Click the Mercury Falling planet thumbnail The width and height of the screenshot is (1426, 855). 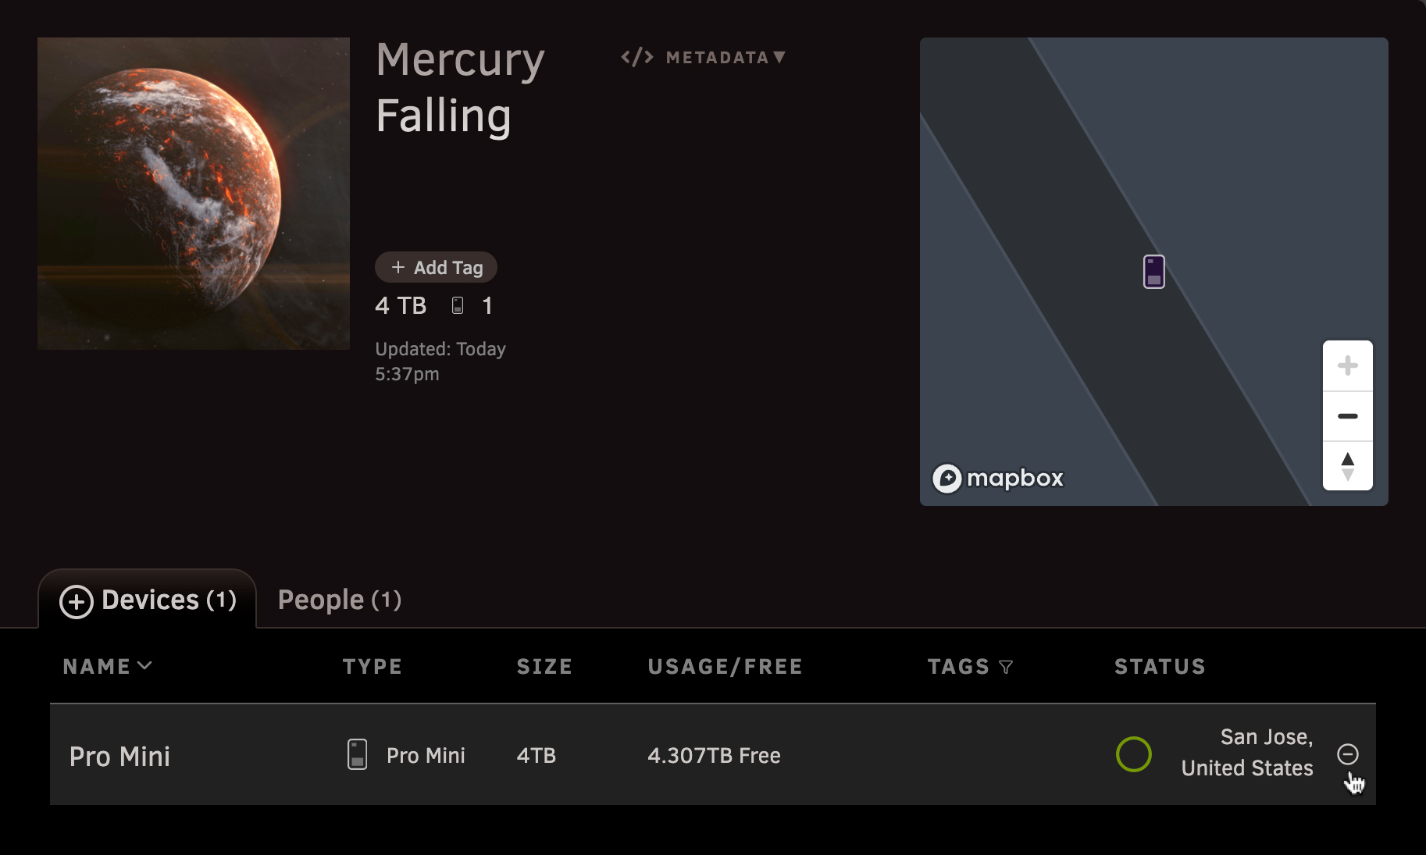point(194,194)
